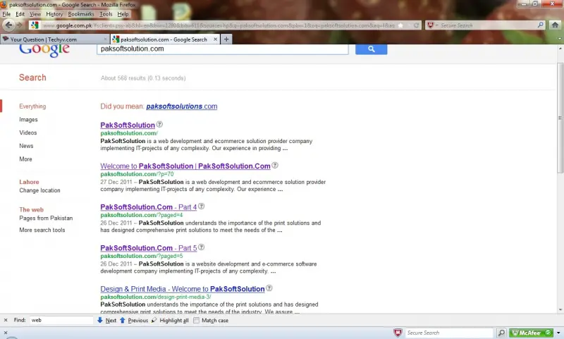Click preview icon beside Welcome to PakSoftSolution result

(x=275, y=166)
